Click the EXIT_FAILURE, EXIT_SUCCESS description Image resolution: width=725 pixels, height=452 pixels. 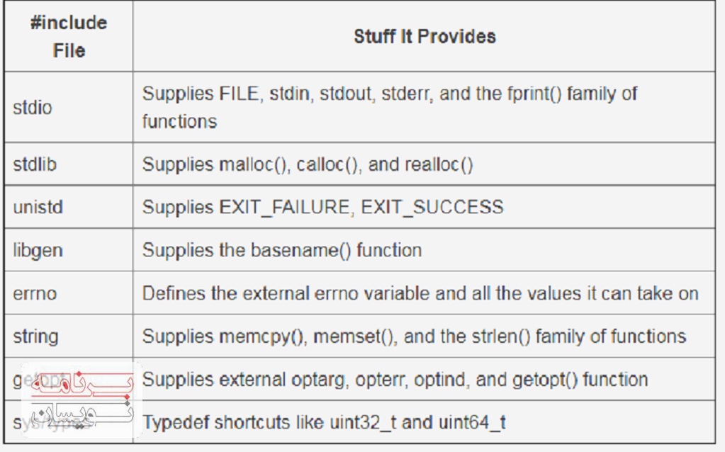point(322,207)
